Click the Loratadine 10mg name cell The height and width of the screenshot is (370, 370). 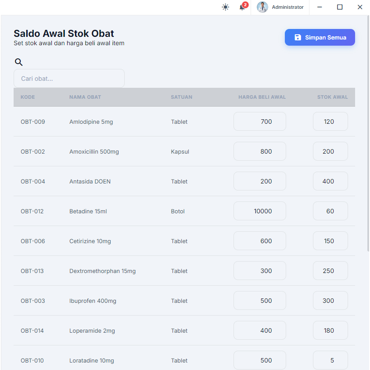coord(92,360)
